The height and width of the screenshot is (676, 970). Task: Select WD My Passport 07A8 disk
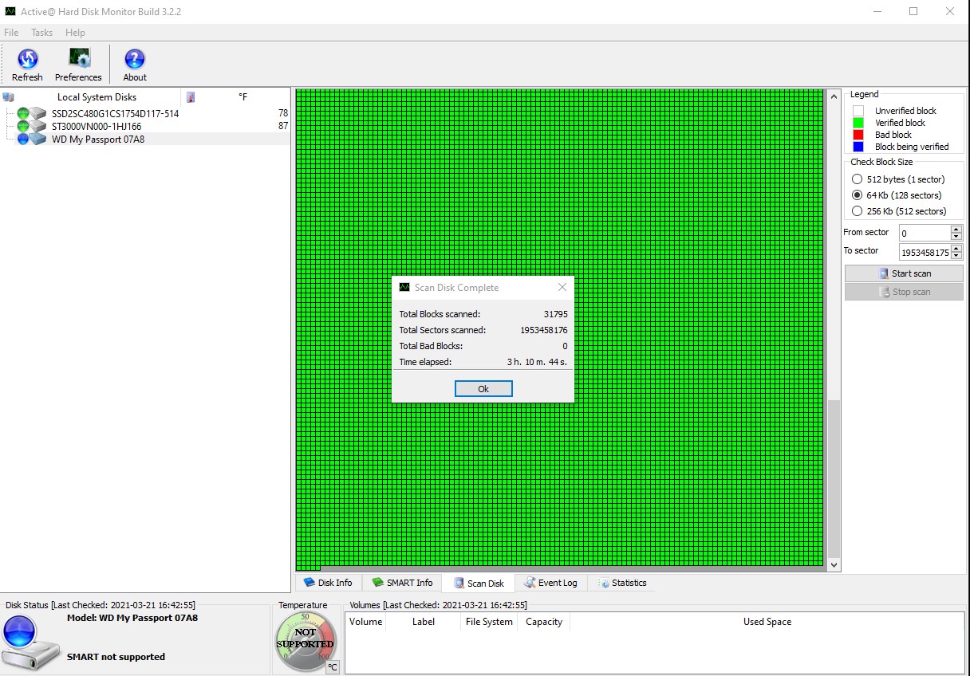(x=97, y=140)
